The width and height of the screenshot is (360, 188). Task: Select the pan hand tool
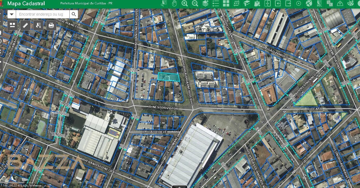tap(174, 4)
